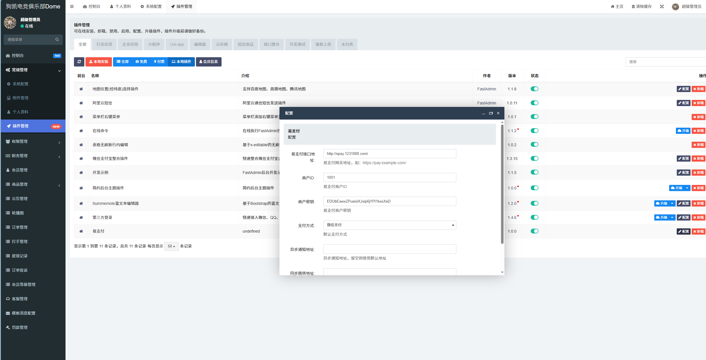Click the red 本地安装 button
The height and width of the screenshot is (360, 706).
[99, 62]
